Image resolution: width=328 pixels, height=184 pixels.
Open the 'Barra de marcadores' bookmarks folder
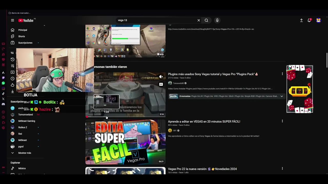tap(19, 13)
